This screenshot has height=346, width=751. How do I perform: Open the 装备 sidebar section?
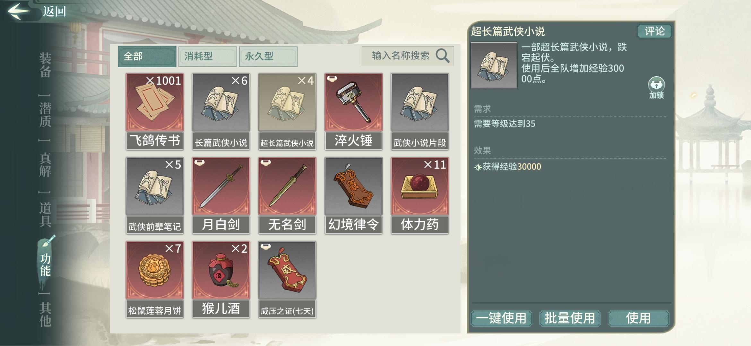point(45,65)
